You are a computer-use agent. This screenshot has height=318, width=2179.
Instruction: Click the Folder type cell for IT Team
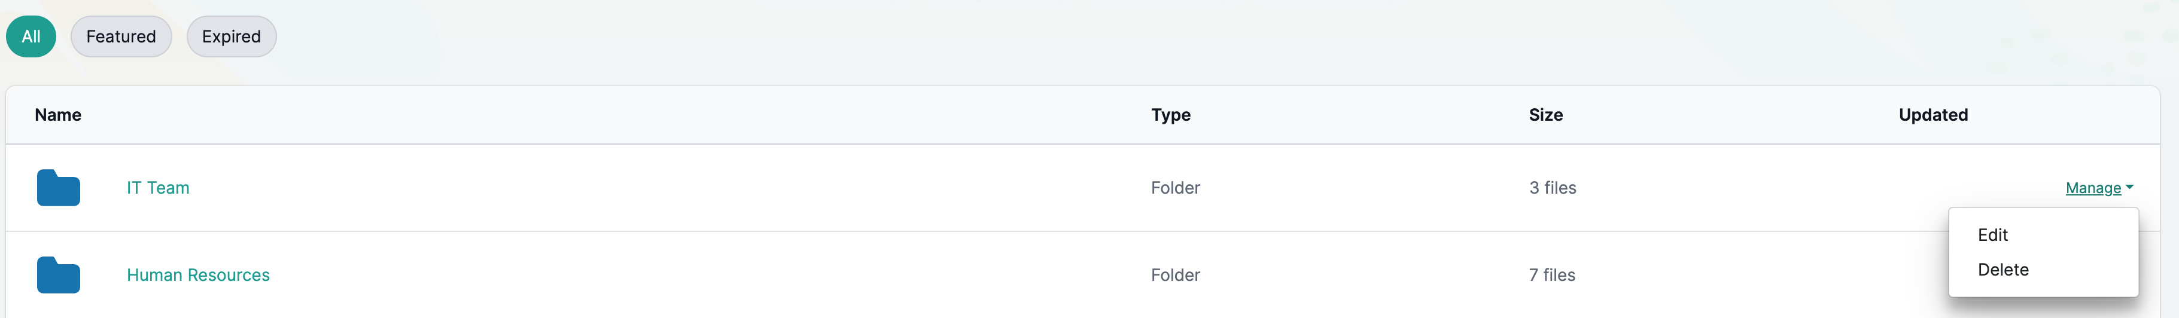click(x=1175, y=188)
